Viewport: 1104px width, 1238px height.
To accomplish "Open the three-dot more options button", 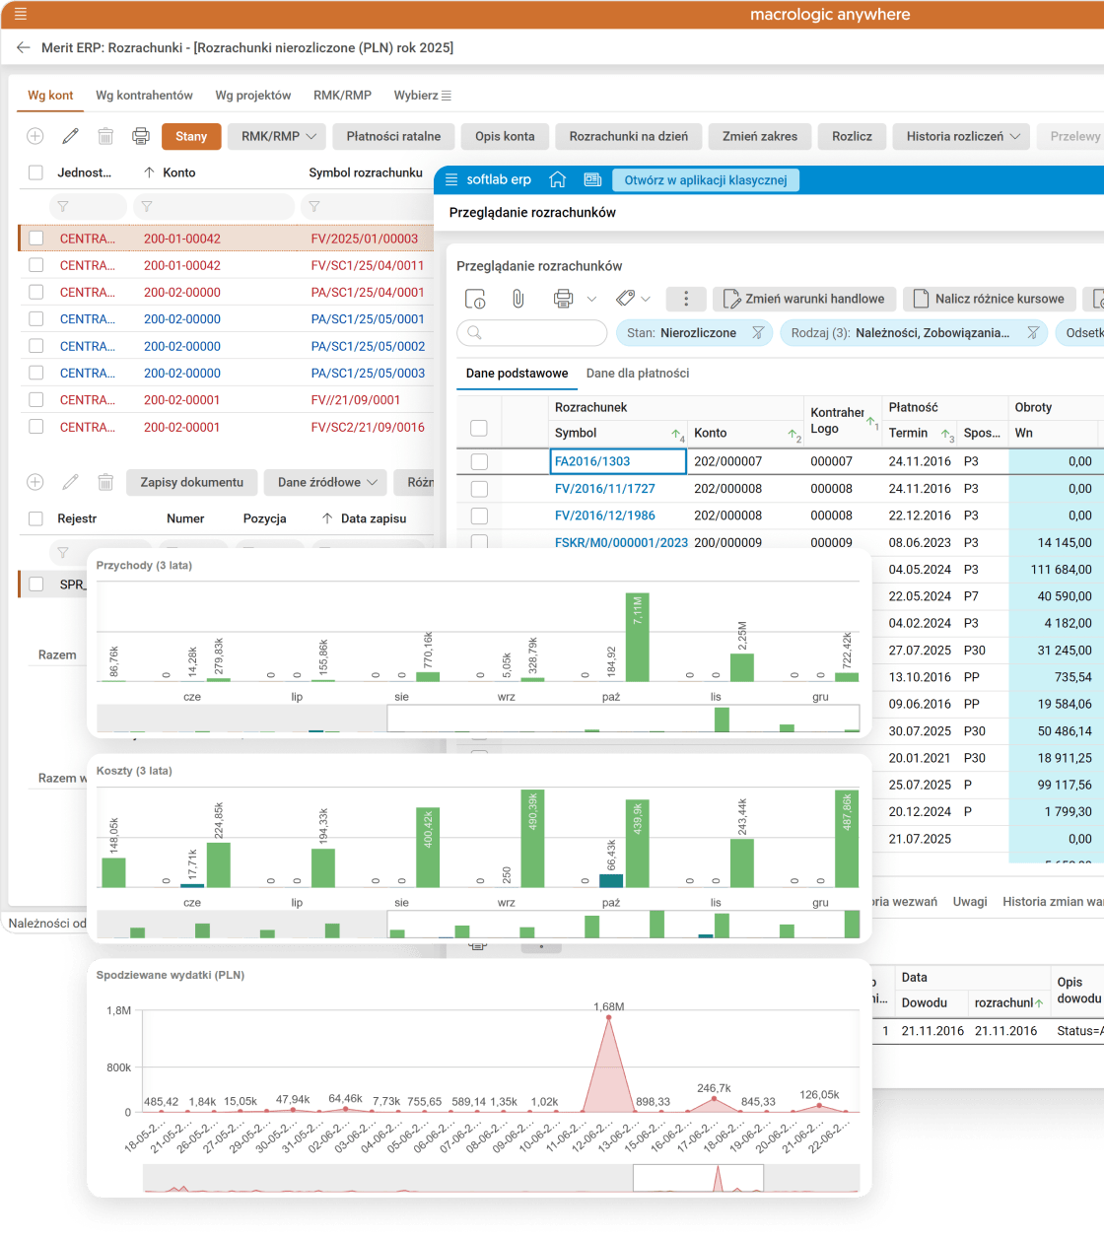I will 686,299.
